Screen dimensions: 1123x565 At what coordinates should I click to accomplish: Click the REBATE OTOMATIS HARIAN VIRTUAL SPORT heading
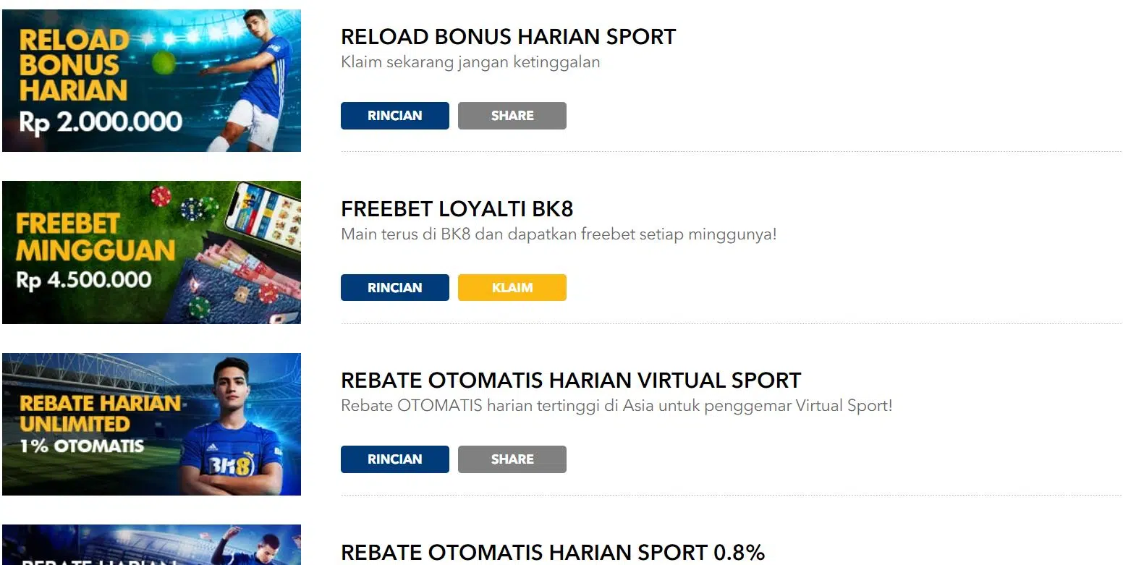point(570,380)
